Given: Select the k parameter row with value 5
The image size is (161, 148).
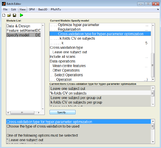Looking at the screenshot, I should click(x=100, y=43).
